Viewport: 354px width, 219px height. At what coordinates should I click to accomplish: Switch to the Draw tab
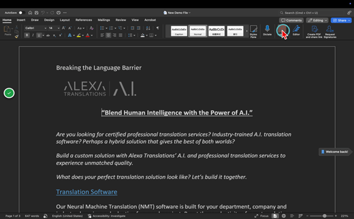(35, 20)
